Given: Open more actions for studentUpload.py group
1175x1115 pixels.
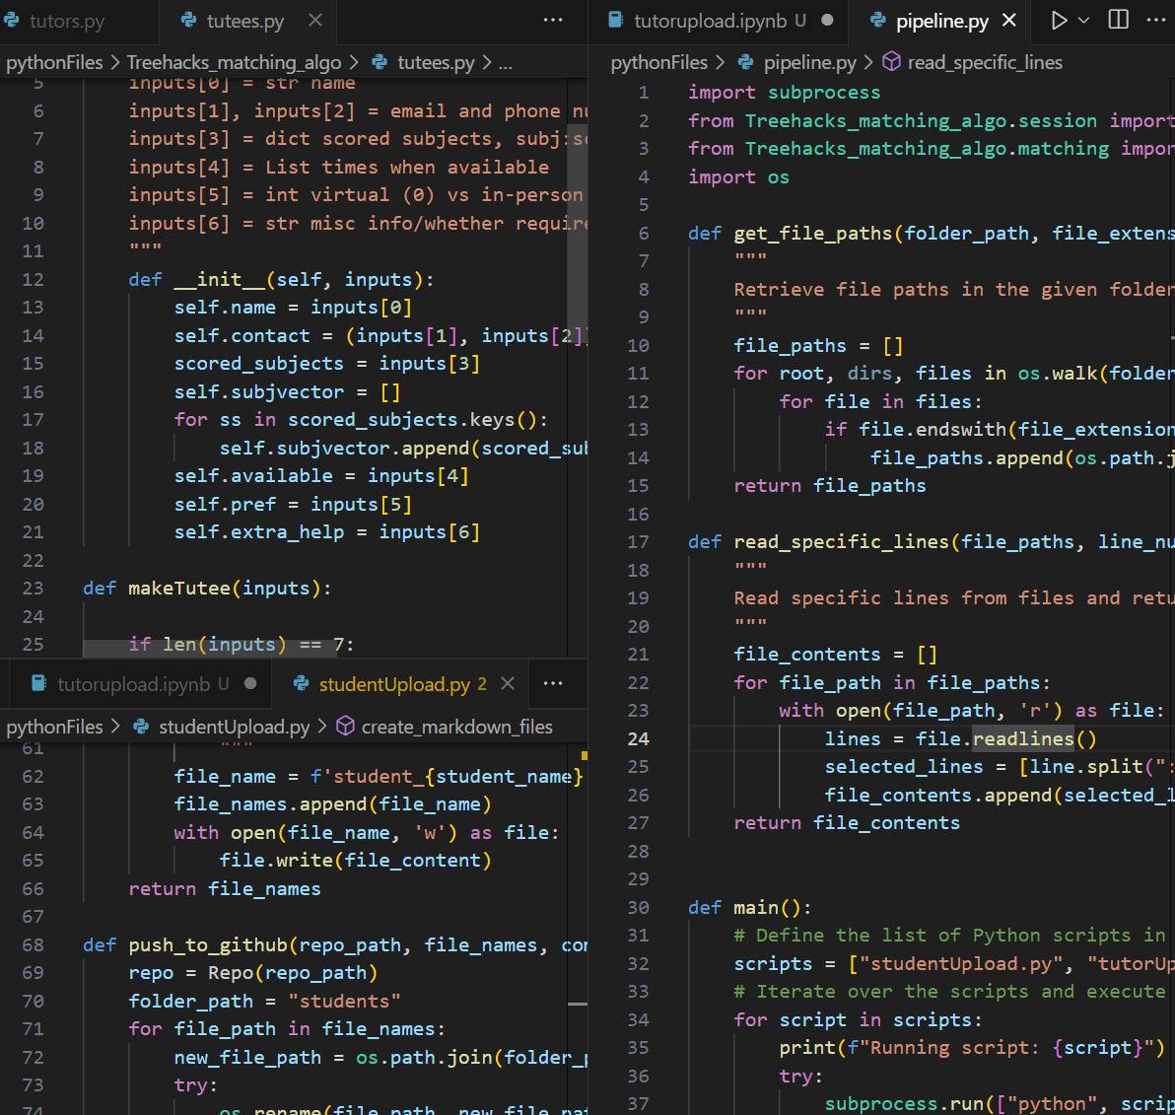Looking at the screenshot, I should [553, 683].
